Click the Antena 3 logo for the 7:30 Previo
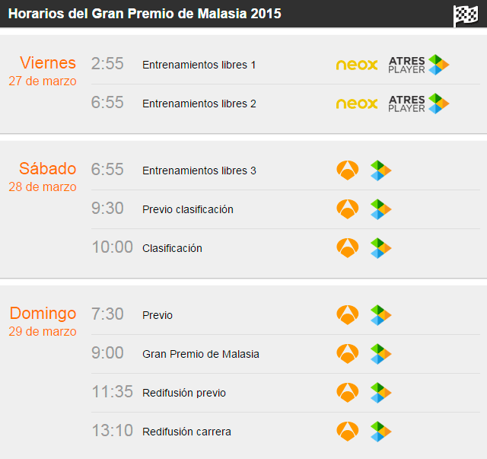Screen dimensions: 487x459 point(348,315)
